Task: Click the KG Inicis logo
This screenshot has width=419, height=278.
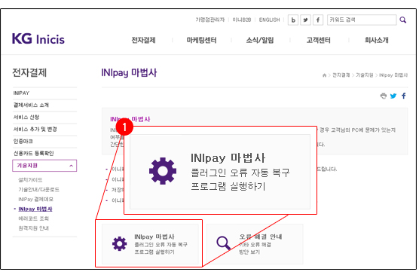Action: (x=38, y=39)
